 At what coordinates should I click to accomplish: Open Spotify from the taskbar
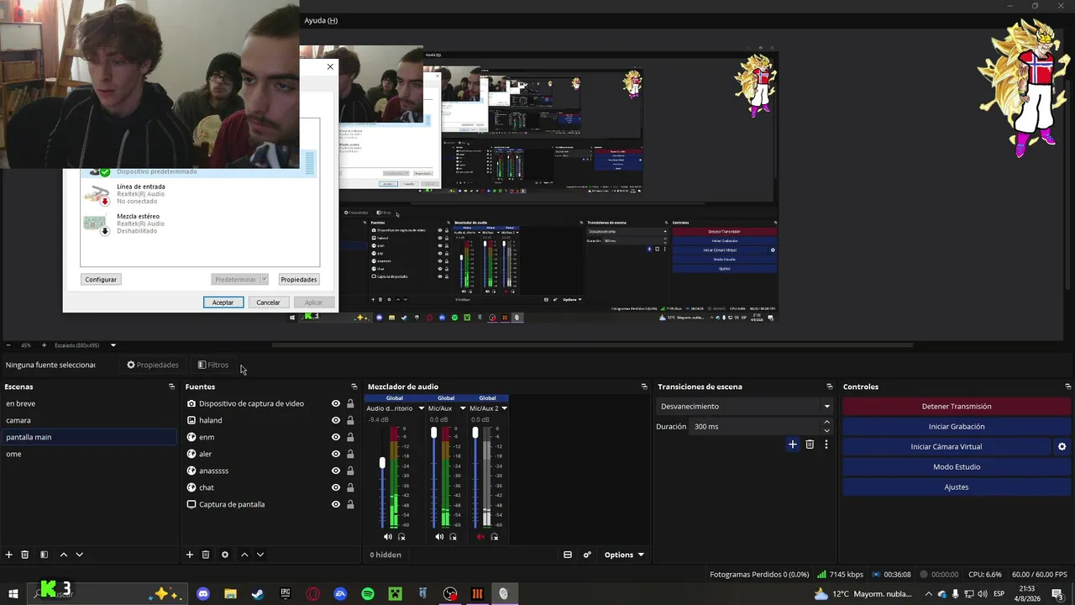tap(368, 594)
